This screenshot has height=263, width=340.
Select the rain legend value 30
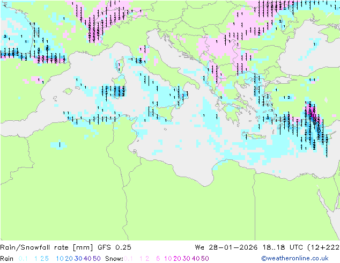[78, 259]
